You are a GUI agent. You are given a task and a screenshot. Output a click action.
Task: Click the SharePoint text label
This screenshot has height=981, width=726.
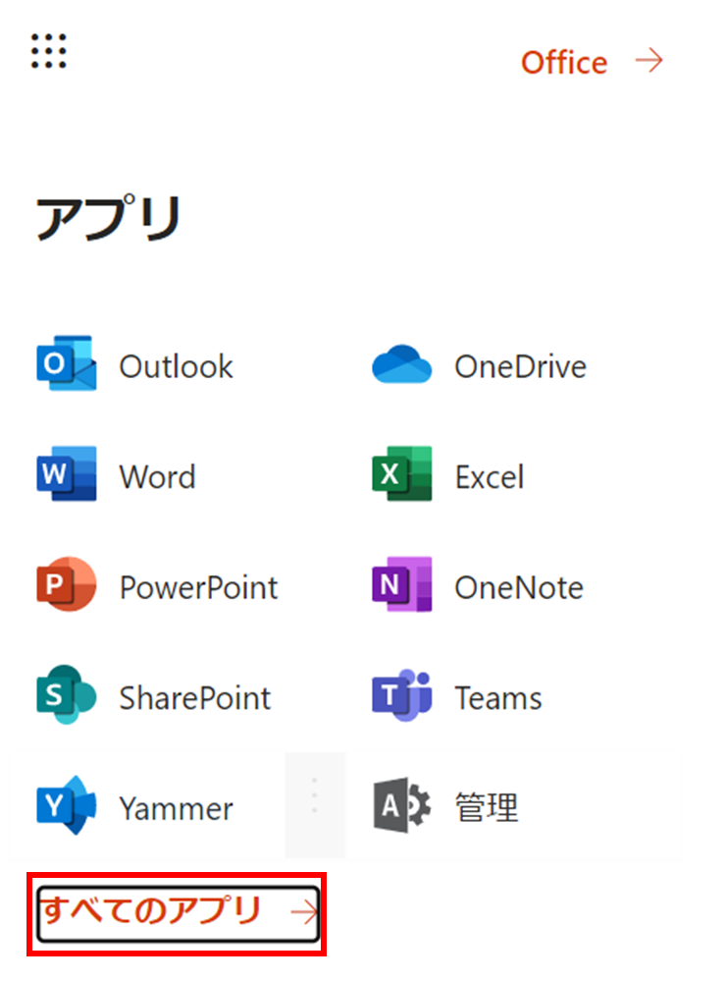click(x=195, y=698)
